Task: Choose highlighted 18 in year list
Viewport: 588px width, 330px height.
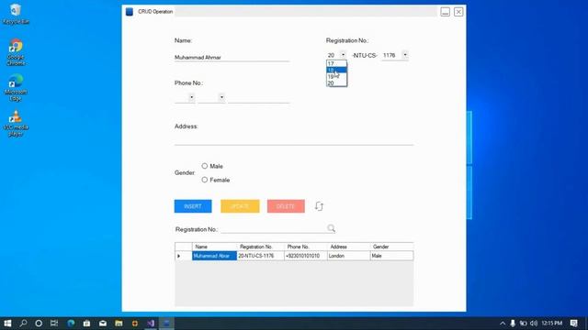Action: click(337, 70)
